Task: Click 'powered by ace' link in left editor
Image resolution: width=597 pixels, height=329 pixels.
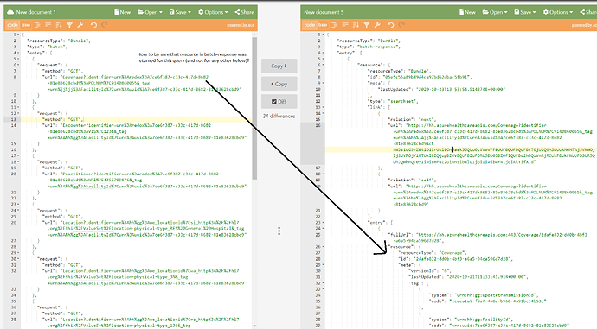Action: pyautogui.click(x=241, y=25)
